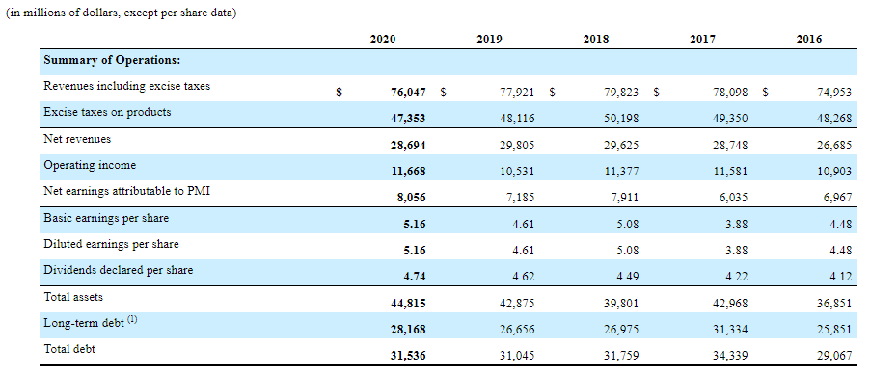Click the Net revenues row label
870x373 pixels.
click(x=77, y=139)
